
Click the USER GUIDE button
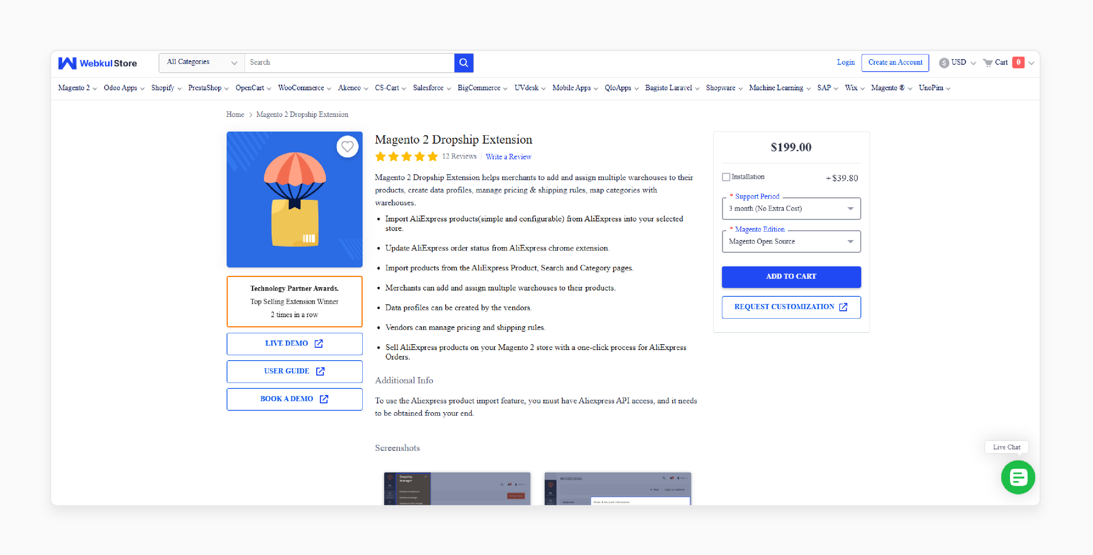tap(294, 372)
